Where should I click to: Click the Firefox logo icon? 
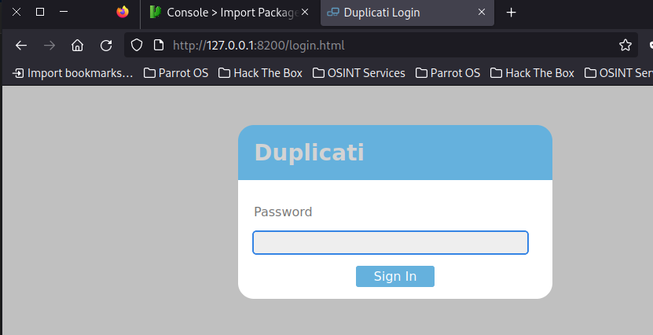122,13
